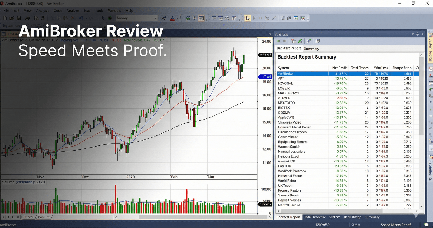Open chart window tab list dropdown
This screenshot has width=433, height=228.
tap(270, 34)
